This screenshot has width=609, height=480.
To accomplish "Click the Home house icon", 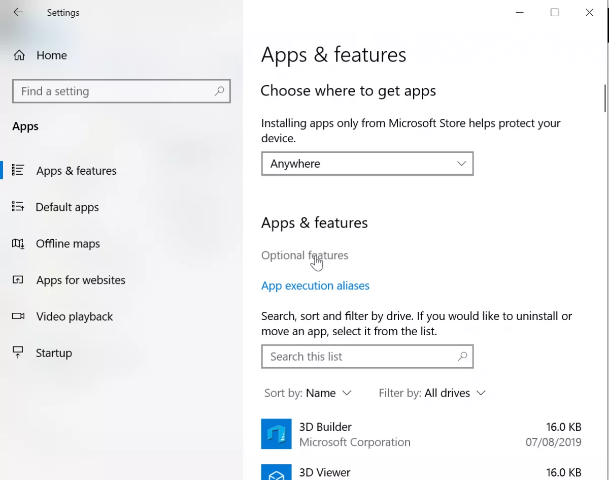I will pos(19,55).
